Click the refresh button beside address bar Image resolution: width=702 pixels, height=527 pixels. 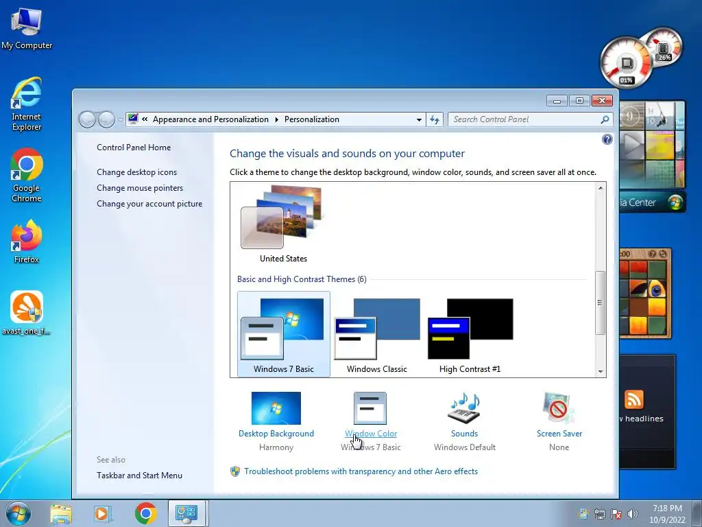point(434,119)
